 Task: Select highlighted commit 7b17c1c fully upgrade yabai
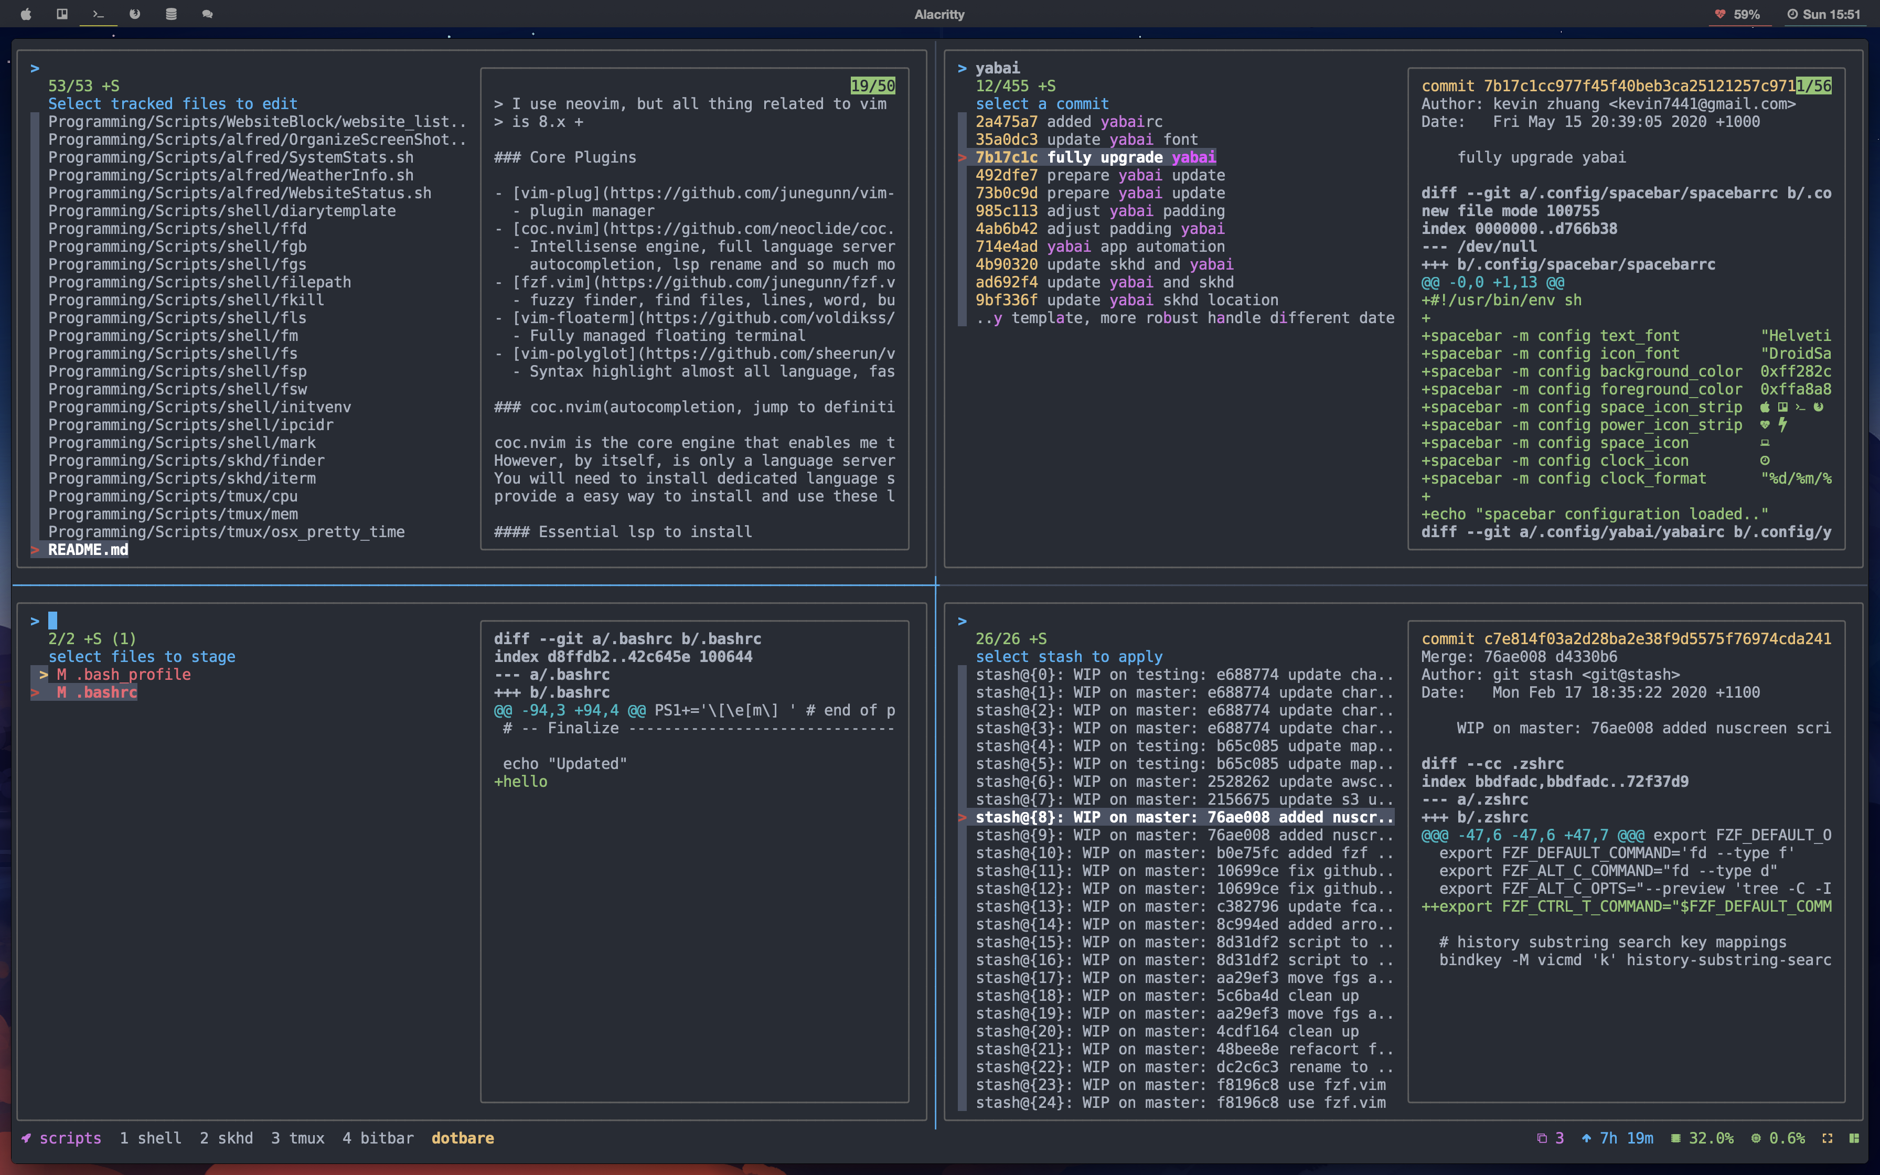1095,157
